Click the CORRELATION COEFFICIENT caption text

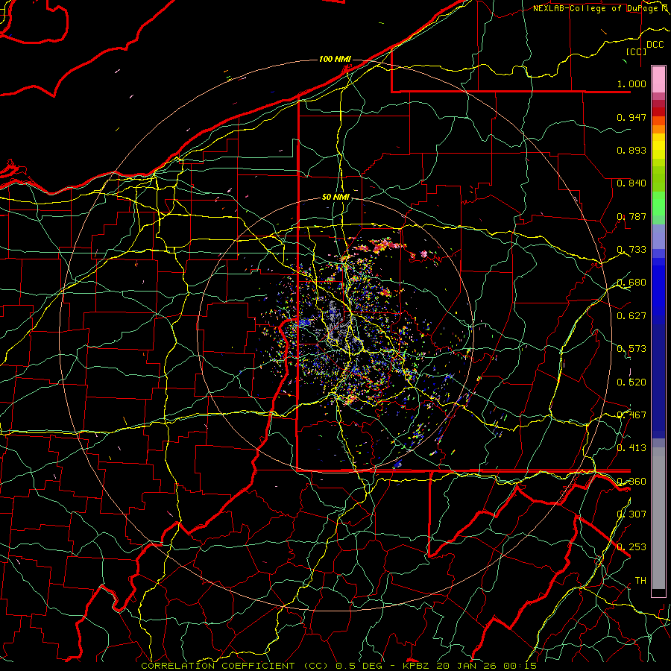(218, 666)
